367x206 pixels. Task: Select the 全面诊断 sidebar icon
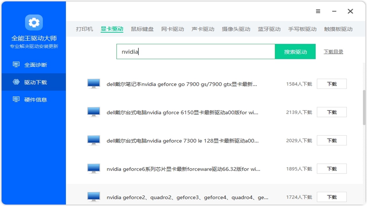16,65
